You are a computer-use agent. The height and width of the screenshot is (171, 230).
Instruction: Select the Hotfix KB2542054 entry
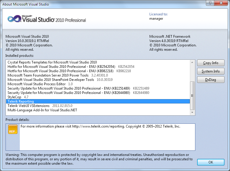tap(98, 67)
